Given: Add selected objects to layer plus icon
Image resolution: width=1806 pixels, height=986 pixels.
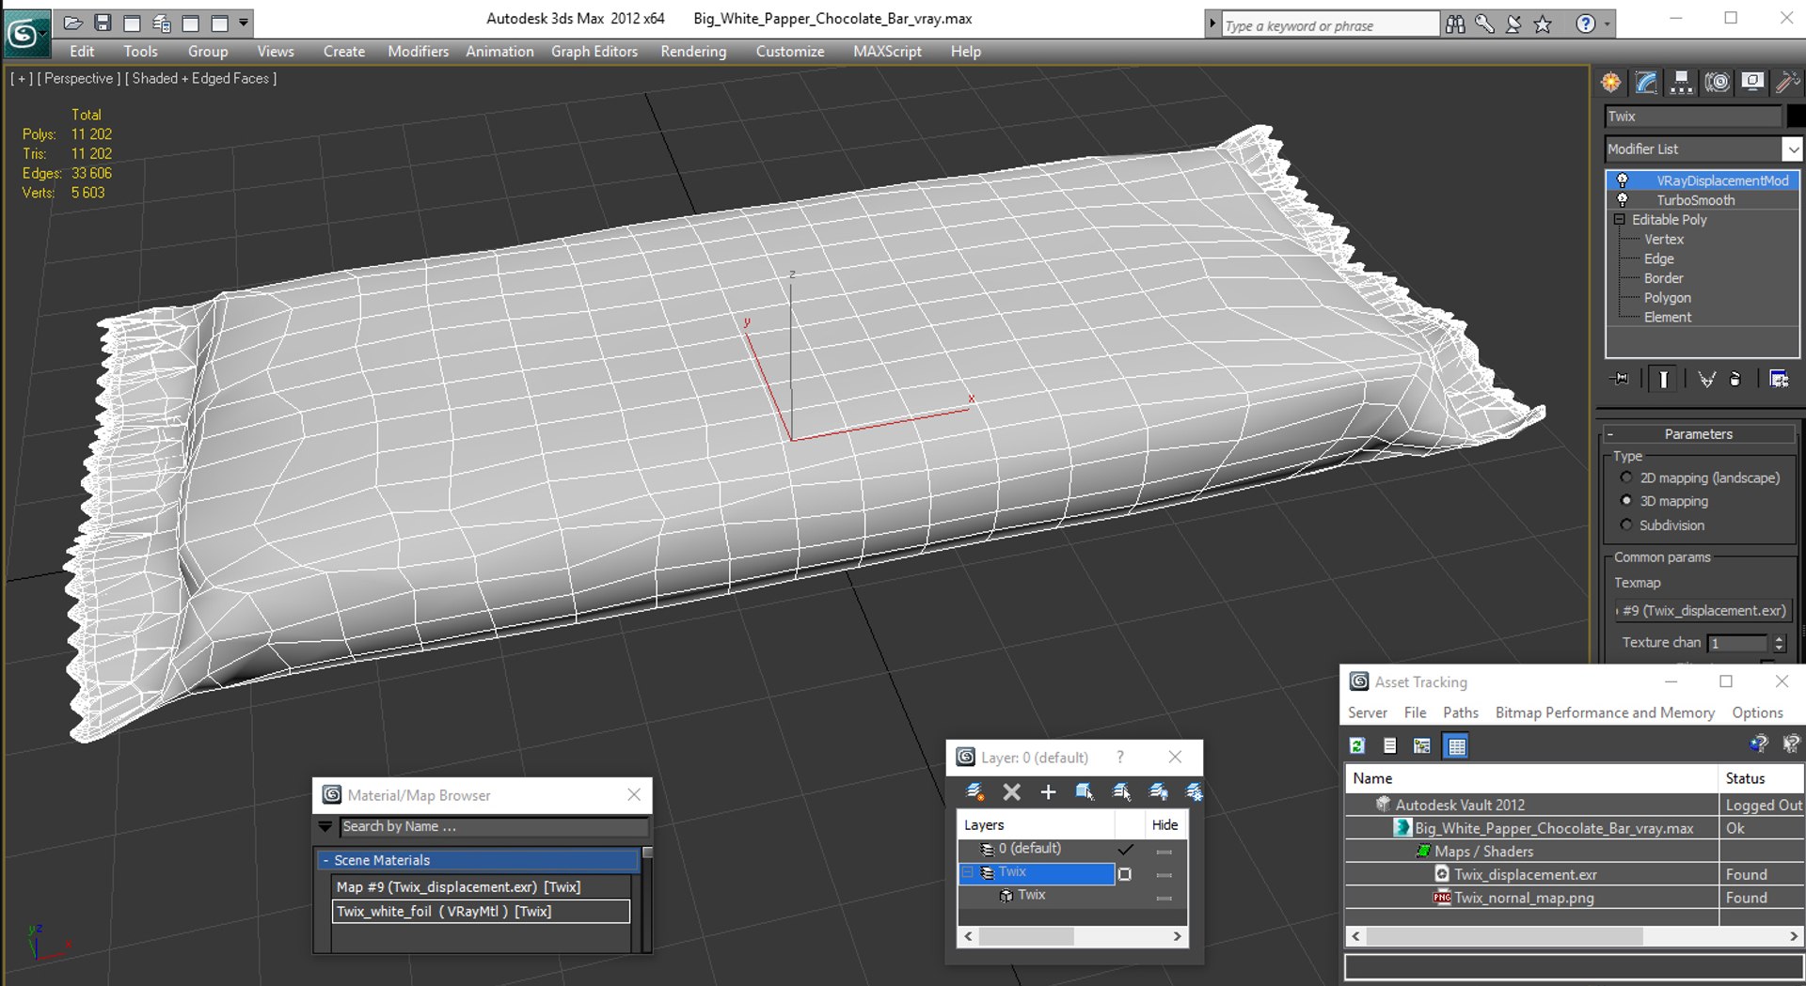Looking at the screenshot, I should click(1048, 792).
